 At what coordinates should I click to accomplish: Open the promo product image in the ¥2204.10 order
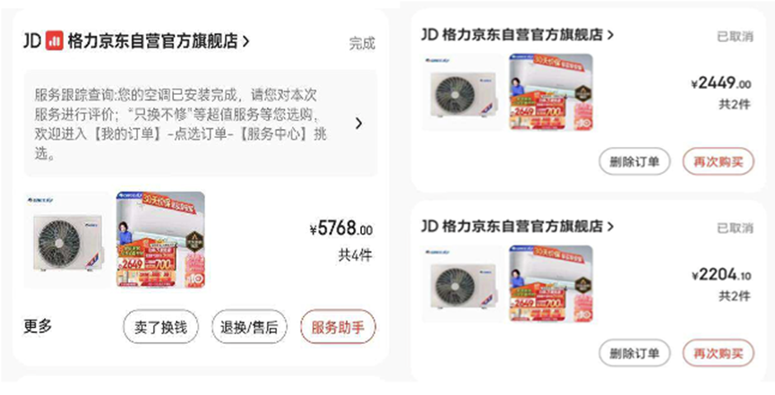[551, 284]
